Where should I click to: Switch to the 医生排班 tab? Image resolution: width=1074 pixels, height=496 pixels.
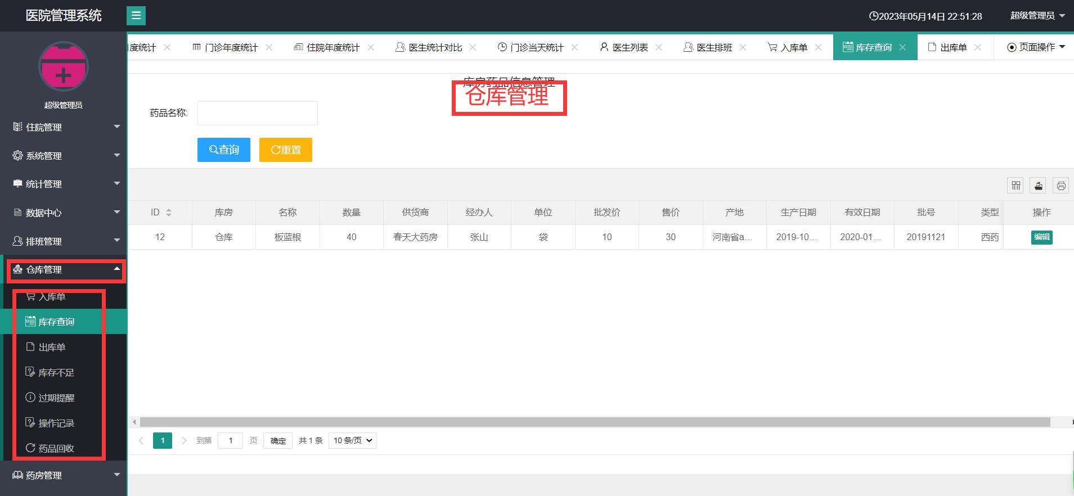[708, 47]
